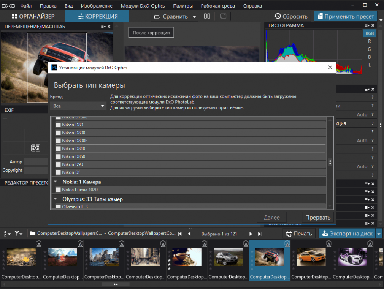Open the Рабочая среда menu
The image size is (384, 289).
click(x=218, y=6)
